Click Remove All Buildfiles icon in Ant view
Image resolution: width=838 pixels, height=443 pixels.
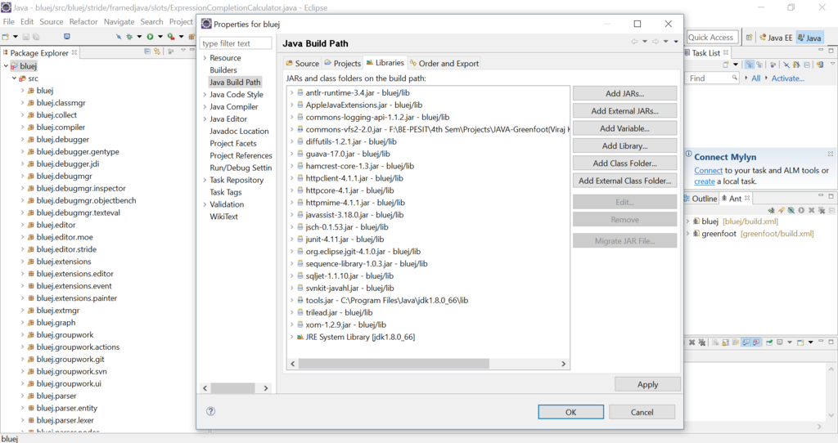click(x=822, y=210)
